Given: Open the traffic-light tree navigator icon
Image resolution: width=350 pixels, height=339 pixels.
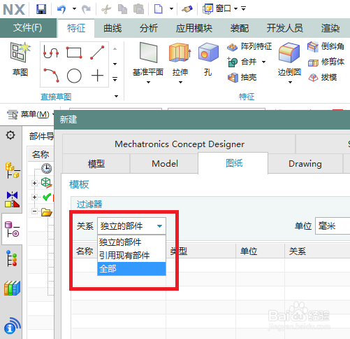Looking at the screenshot, I should click(12, 258).
